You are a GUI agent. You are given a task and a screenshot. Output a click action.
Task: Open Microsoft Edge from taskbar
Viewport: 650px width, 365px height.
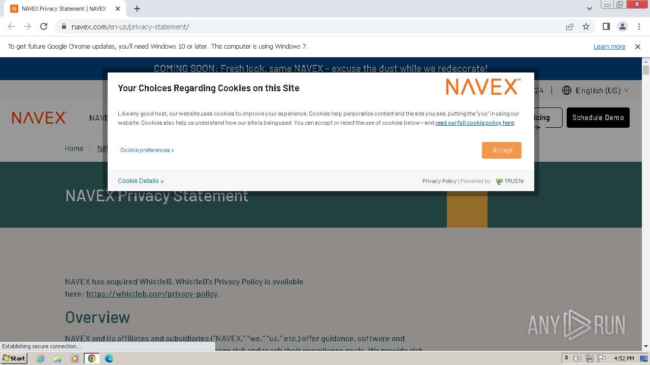pos(109,358)
